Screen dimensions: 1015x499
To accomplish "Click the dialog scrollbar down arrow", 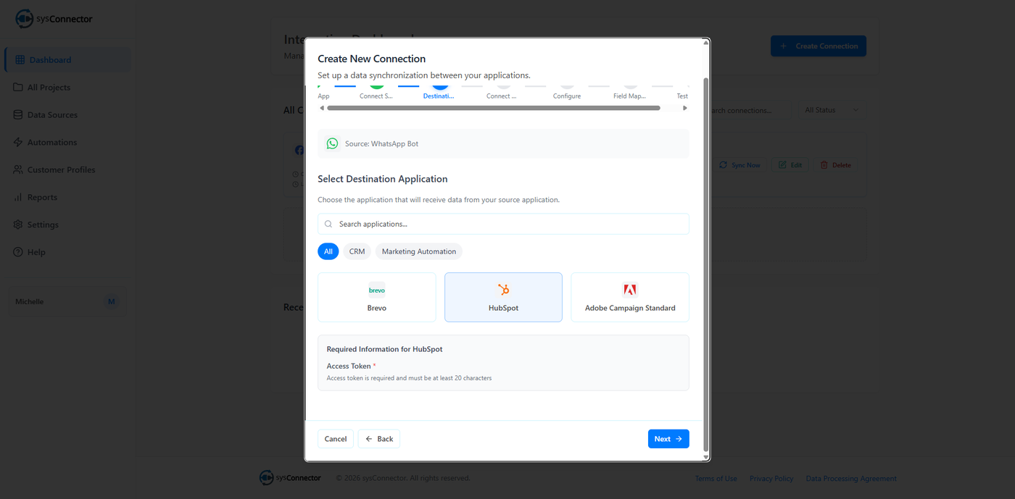I will [x=706, y=457].
